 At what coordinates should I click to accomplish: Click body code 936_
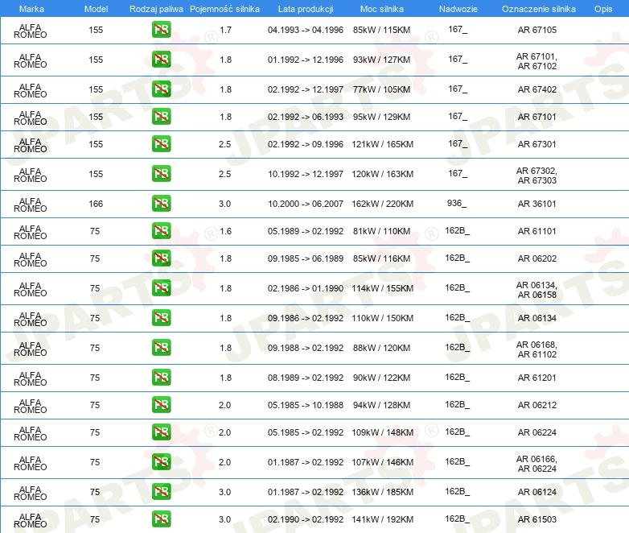(457, 203)
